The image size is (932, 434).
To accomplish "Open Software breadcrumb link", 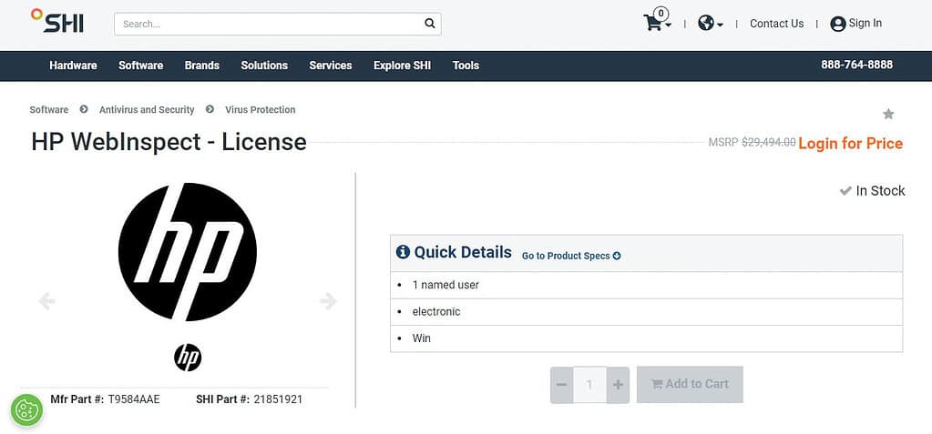I will (48, 110).
